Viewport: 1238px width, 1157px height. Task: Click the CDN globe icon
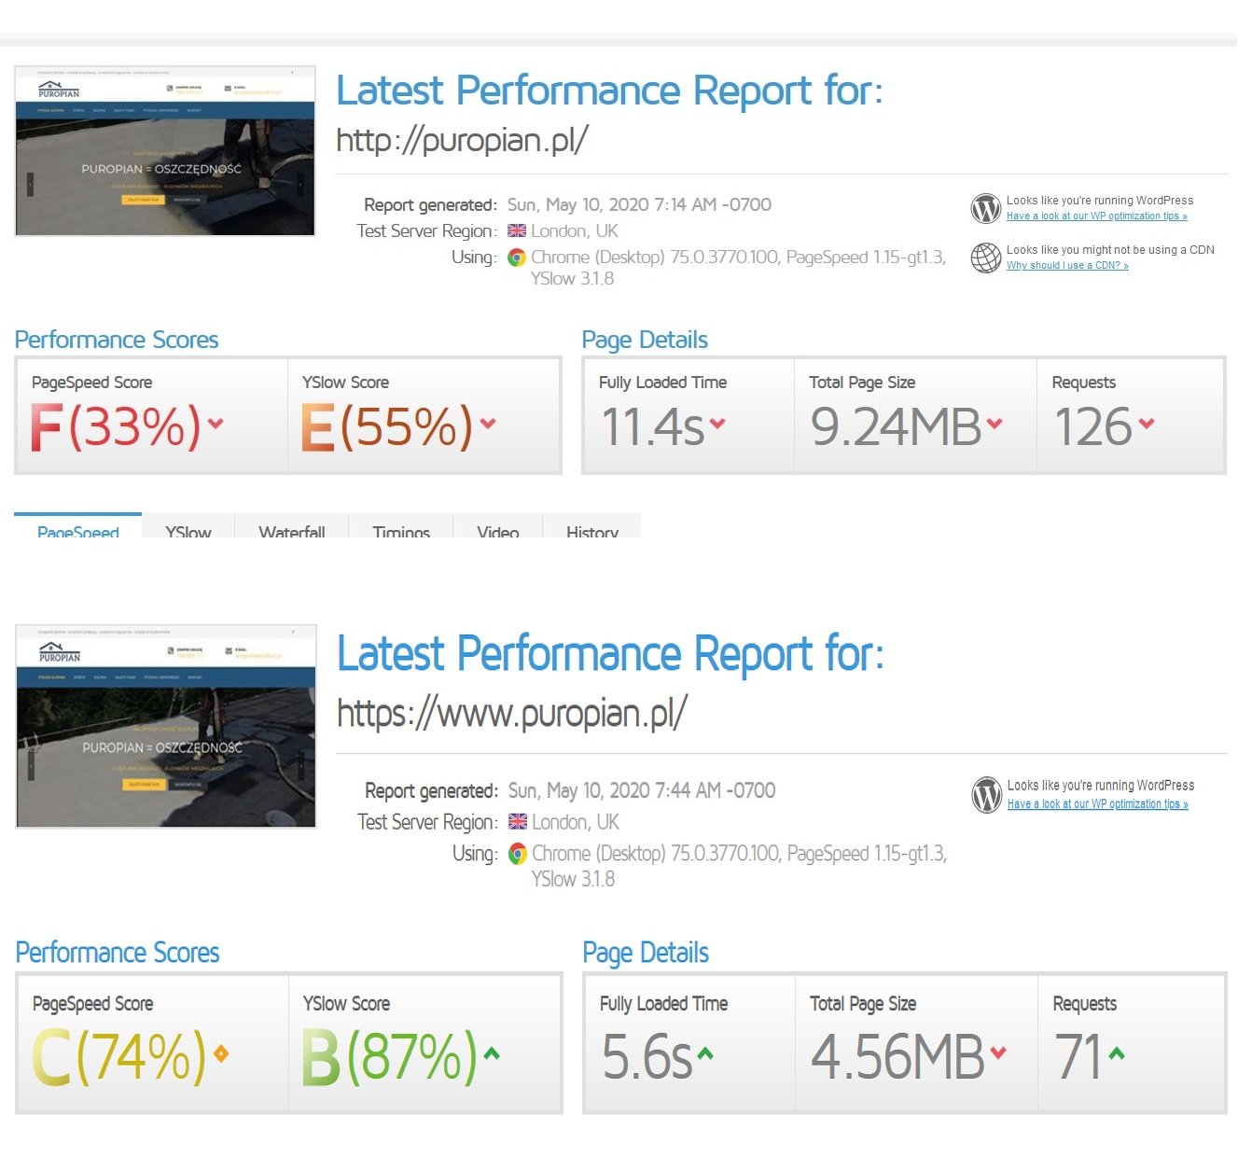[x=985, y=258]
